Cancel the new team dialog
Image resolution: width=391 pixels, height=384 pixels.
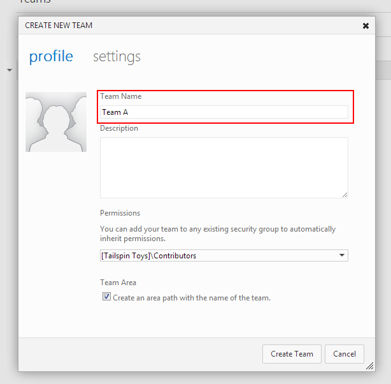(345, 354)
